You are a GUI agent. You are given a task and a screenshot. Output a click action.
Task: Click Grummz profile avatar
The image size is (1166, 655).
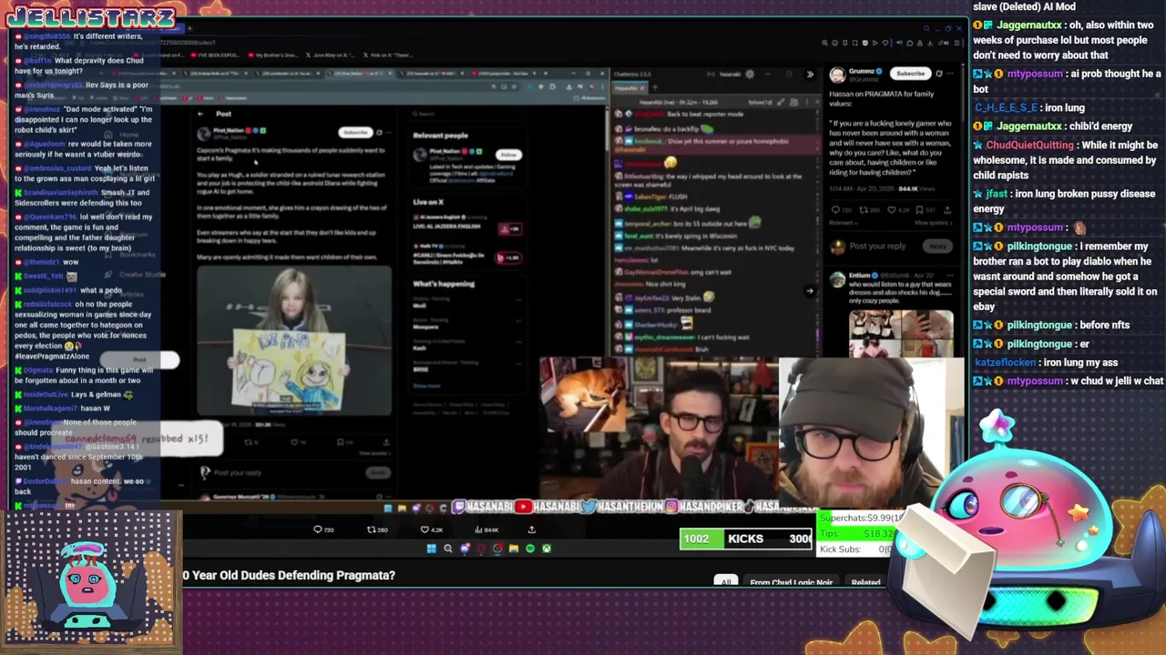coord(838,76)
